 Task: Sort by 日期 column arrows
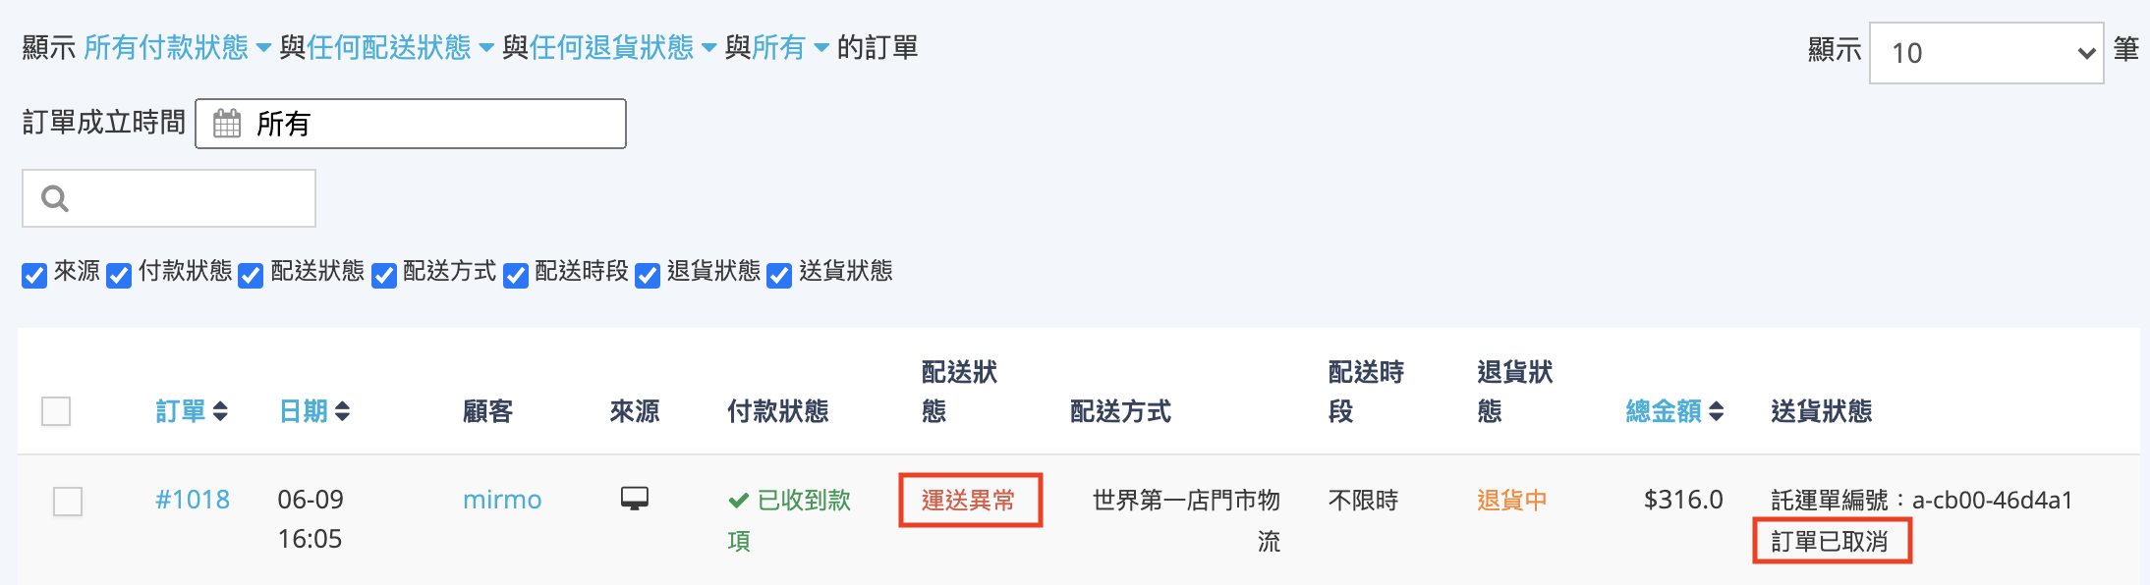(x=342, y=411)
